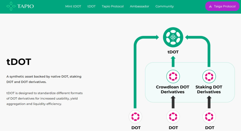
Task: Click the black arrow pointing to Crowdloan derivatives
Action: point(173,102)
